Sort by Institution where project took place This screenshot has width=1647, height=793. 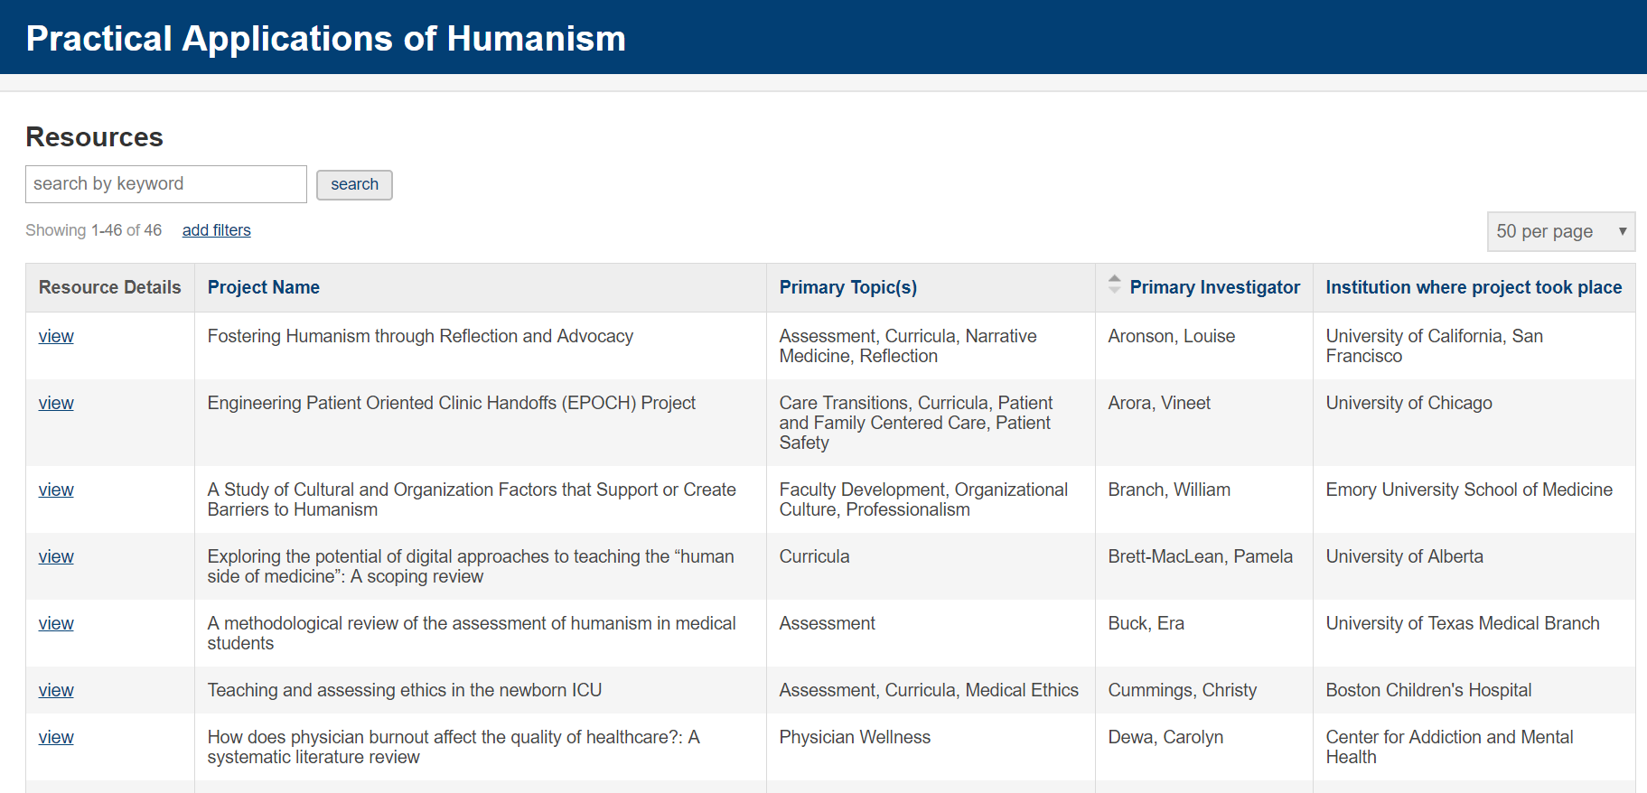tap(1473, 287)
